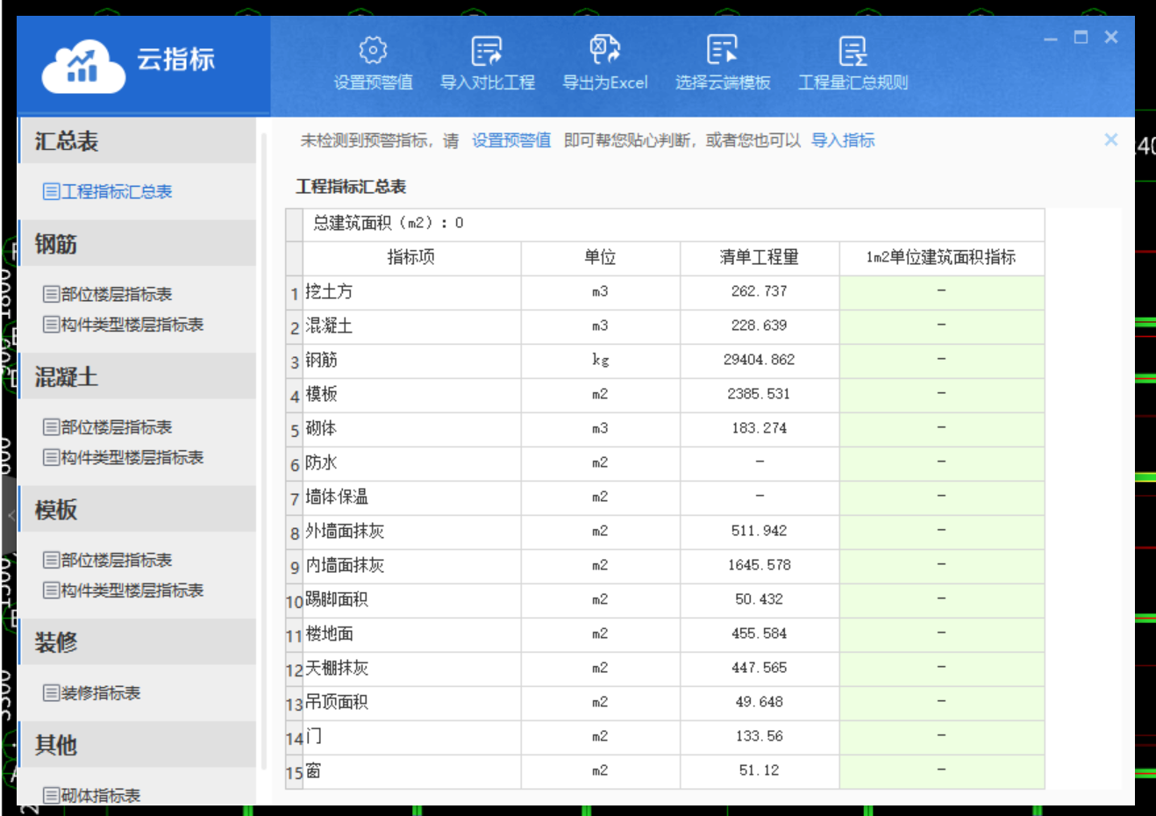Click the kg unit cell
This screenshot has width=1156, height=816.
click(600, 360)
